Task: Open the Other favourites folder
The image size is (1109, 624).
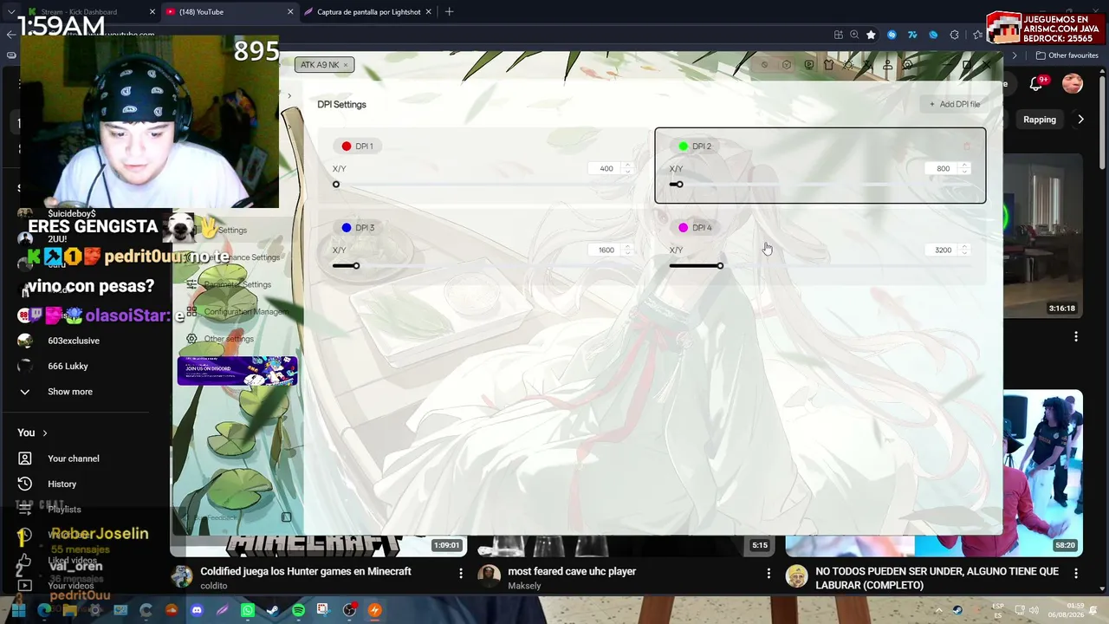Action: point(1067,55)
